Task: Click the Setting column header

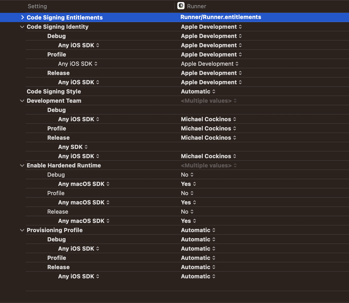Action: pyautogui.click(x=37, y=6)
